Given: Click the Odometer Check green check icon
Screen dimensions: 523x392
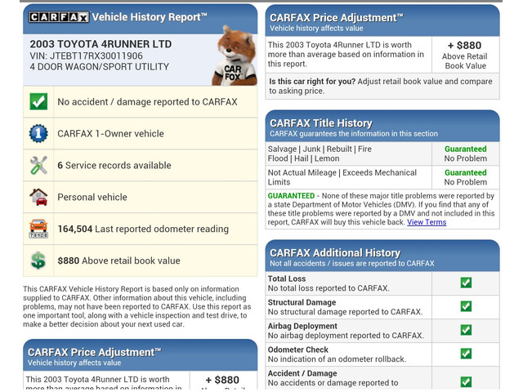Looking at the screenshot, I should [x=466, y=354].
